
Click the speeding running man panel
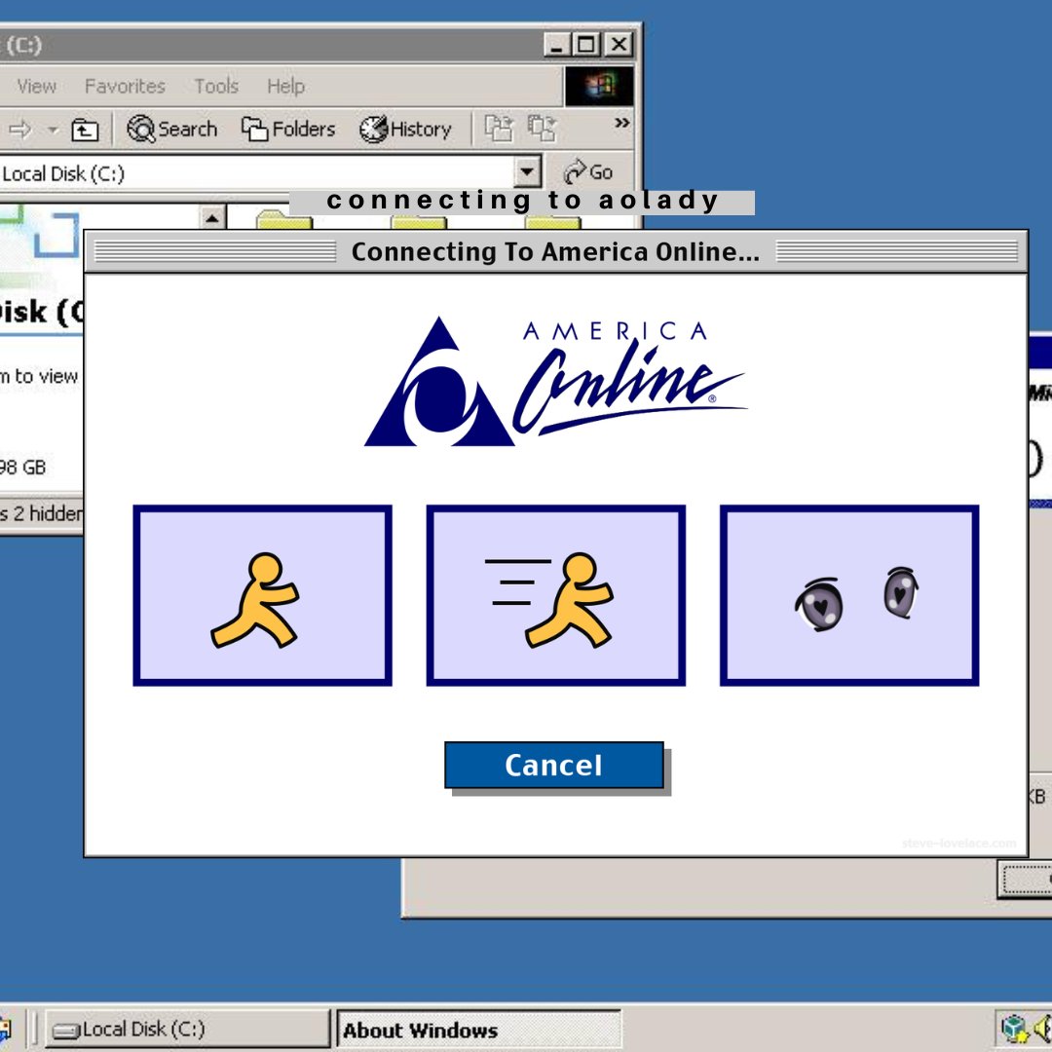coord(555,596)
